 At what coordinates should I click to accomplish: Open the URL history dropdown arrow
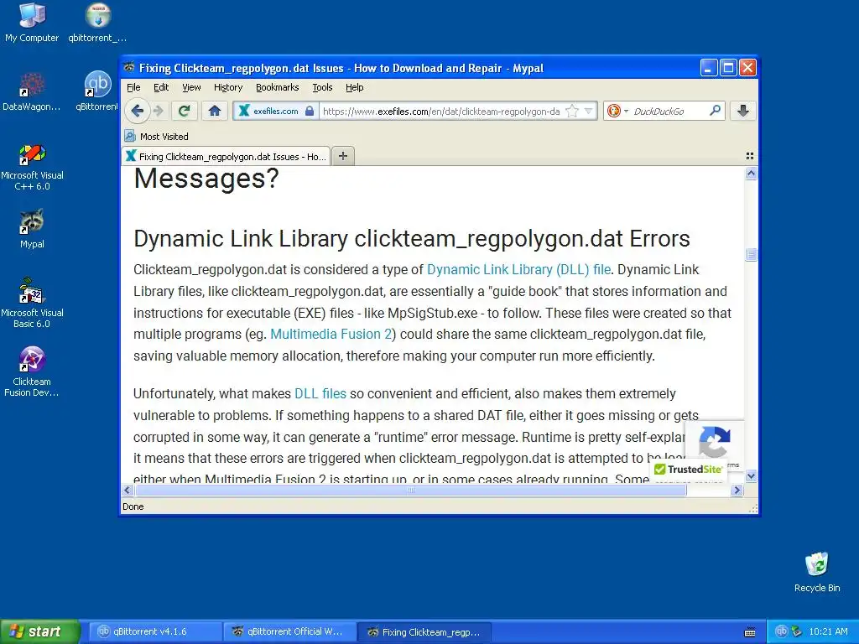588,112
